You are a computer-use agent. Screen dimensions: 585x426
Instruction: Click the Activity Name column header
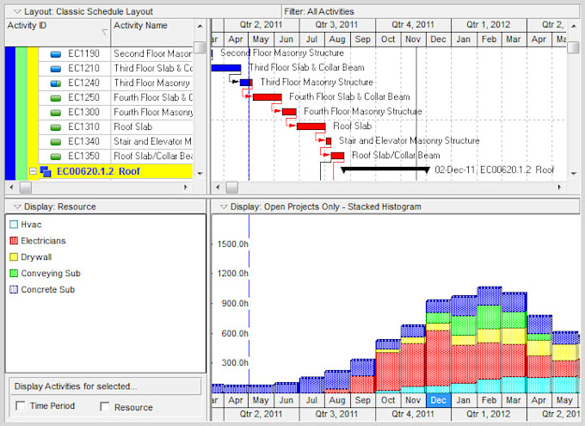152,33
